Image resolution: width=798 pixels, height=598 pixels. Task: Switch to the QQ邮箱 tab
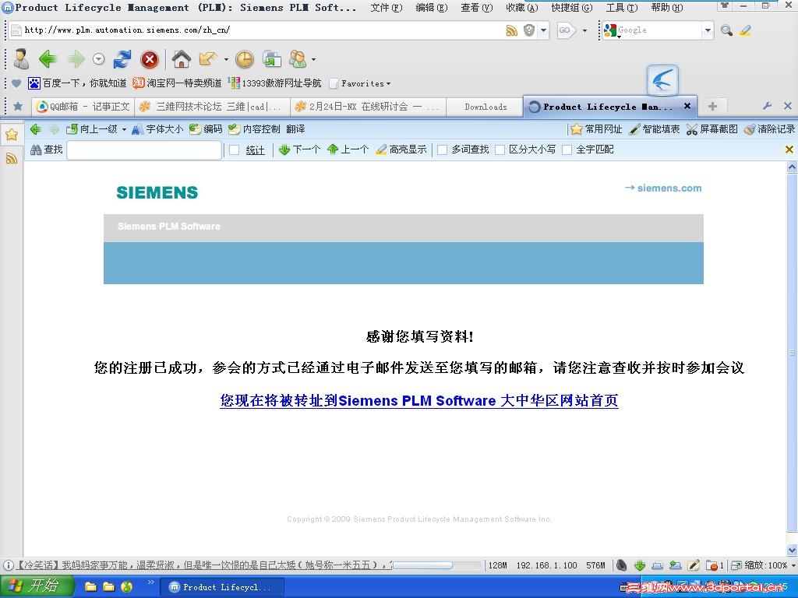83,106
